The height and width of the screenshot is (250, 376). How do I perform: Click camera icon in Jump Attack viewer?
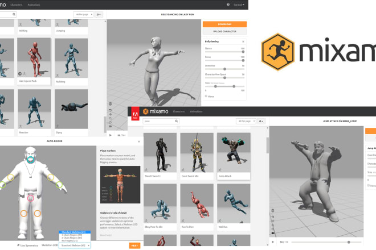point(273,232)
